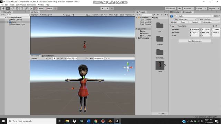Toggle 2D mode in Scene view
The image size is (221, 124).
[x=50, y=59]
